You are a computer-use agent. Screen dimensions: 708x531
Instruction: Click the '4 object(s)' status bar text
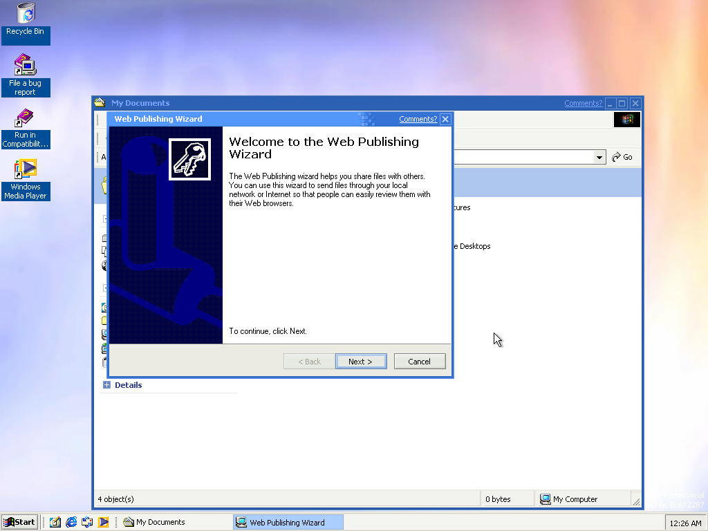pyautogui.click(x=116, y=499)
